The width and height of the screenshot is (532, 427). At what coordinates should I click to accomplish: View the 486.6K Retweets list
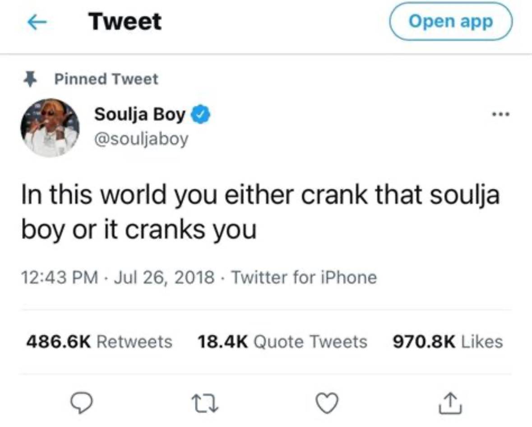99,342
